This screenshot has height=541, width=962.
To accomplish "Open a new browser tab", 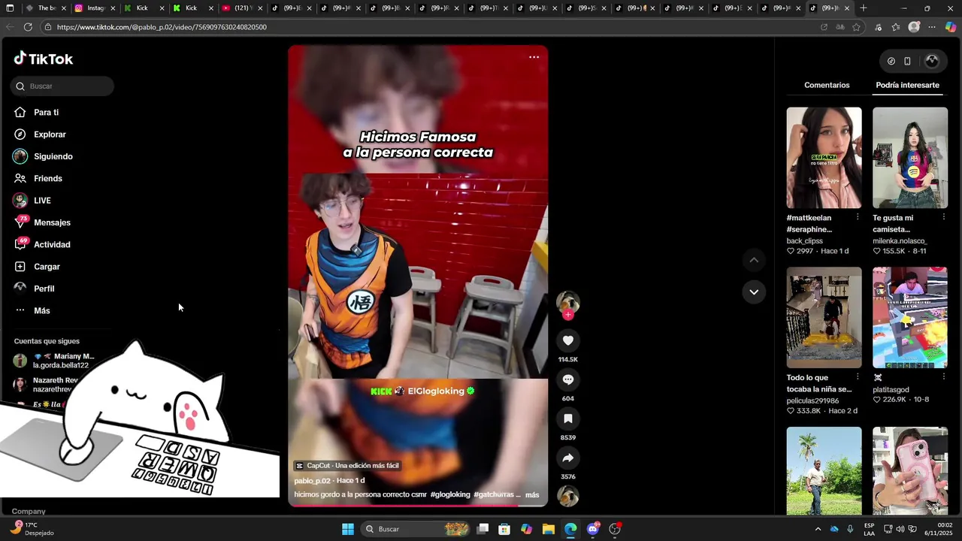I will point(864,8).
